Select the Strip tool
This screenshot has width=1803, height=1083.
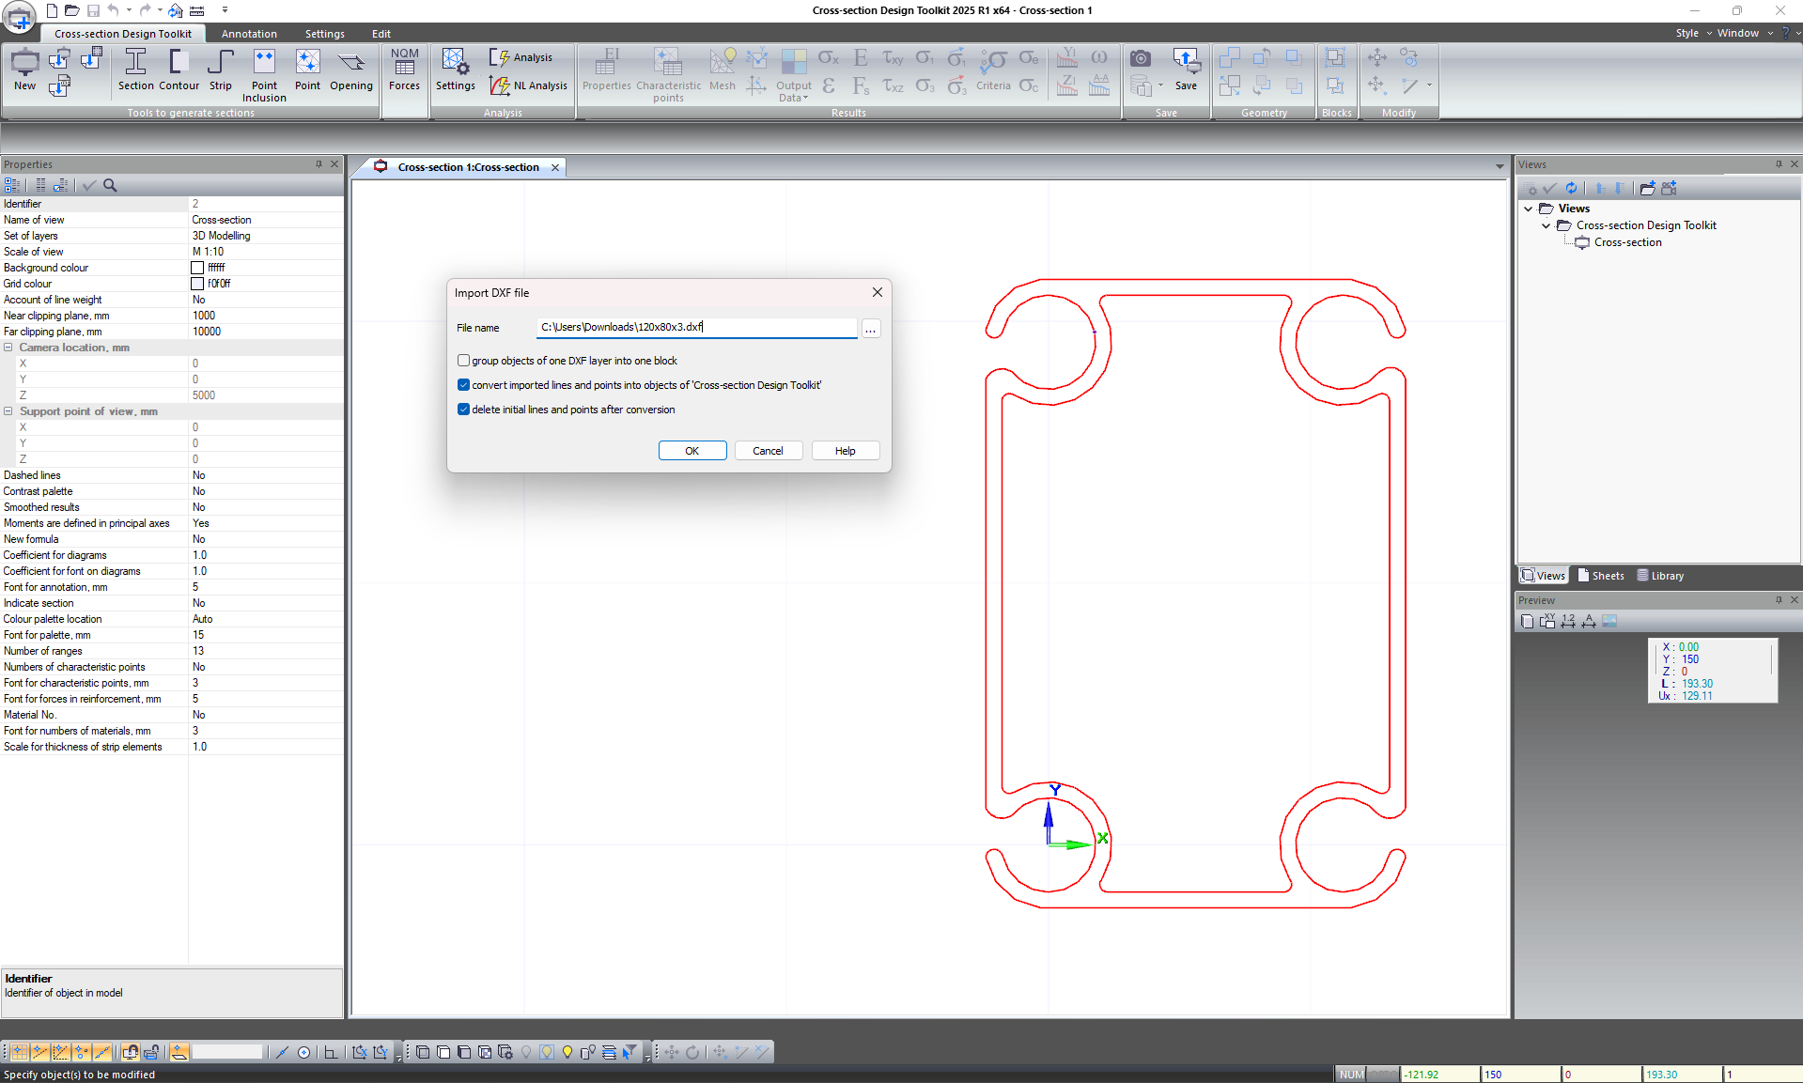coord(220,70)
